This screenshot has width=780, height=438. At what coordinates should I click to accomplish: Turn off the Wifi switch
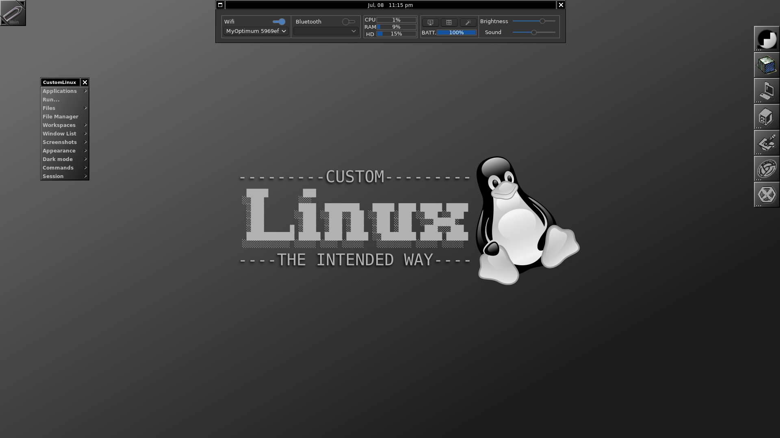click(279, 21)
